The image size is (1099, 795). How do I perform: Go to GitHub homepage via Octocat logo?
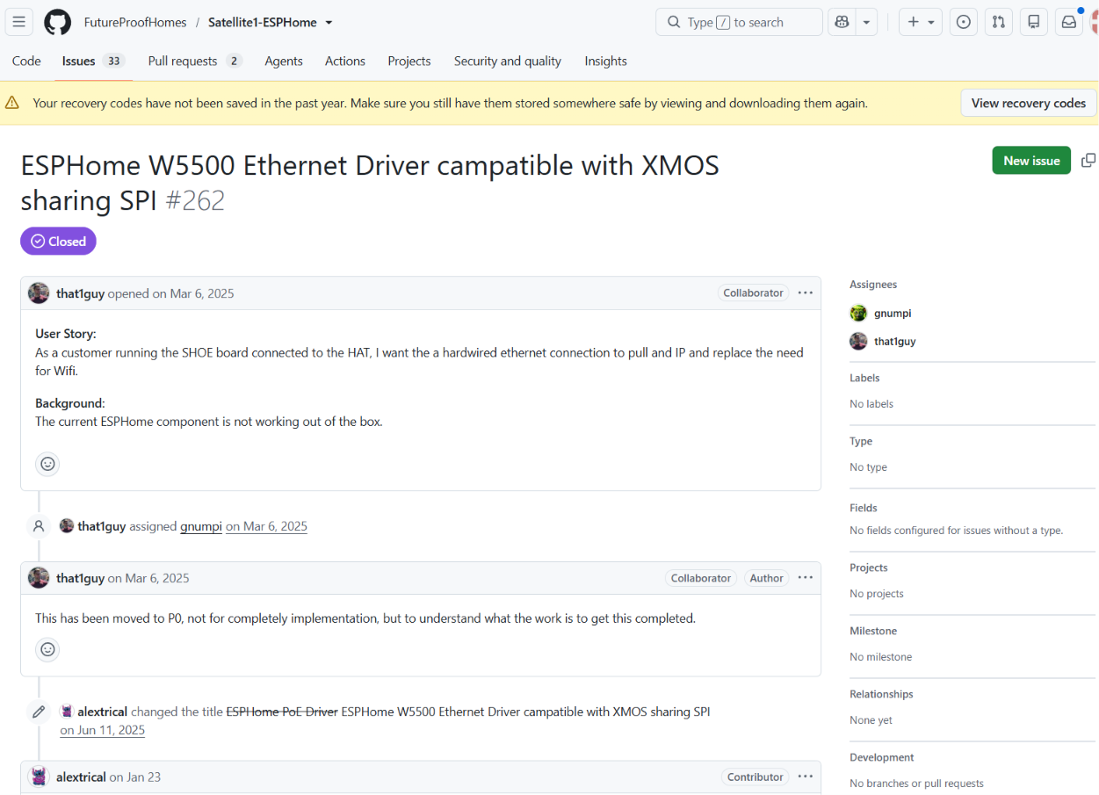tap(58, 22)
